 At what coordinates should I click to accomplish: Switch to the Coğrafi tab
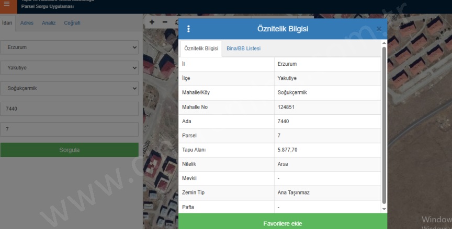pos(72,23)
